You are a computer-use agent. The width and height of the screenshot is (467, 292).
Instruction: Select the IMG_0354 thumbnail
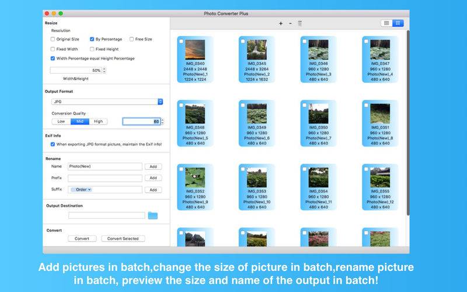(318, 178)
